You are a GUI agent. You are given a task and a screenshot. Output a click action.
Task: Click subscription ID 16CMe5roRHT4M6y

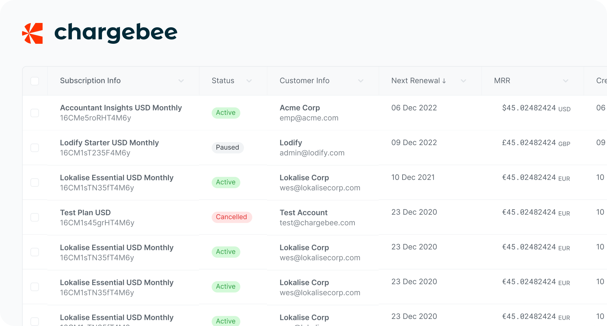point(96,118)
